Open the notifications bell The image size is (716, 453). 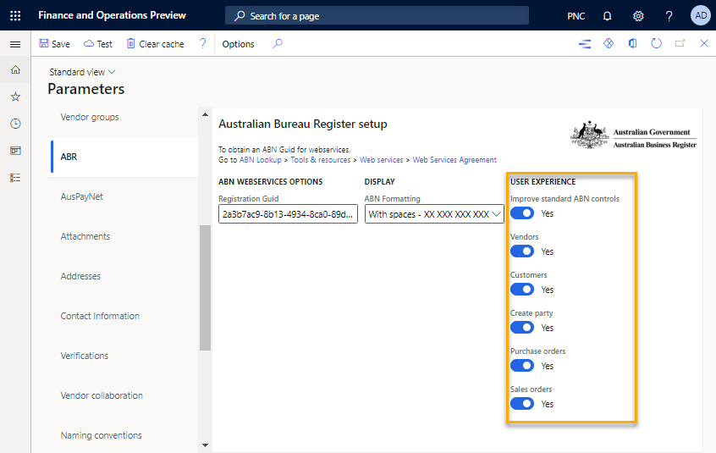607,16
